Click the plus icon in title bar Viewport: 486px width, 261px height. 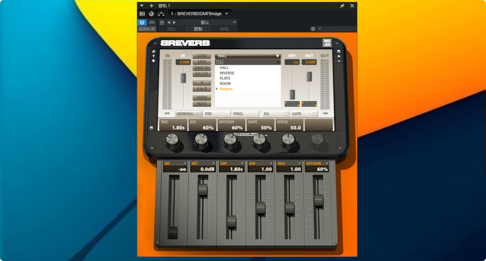[151, 6]
